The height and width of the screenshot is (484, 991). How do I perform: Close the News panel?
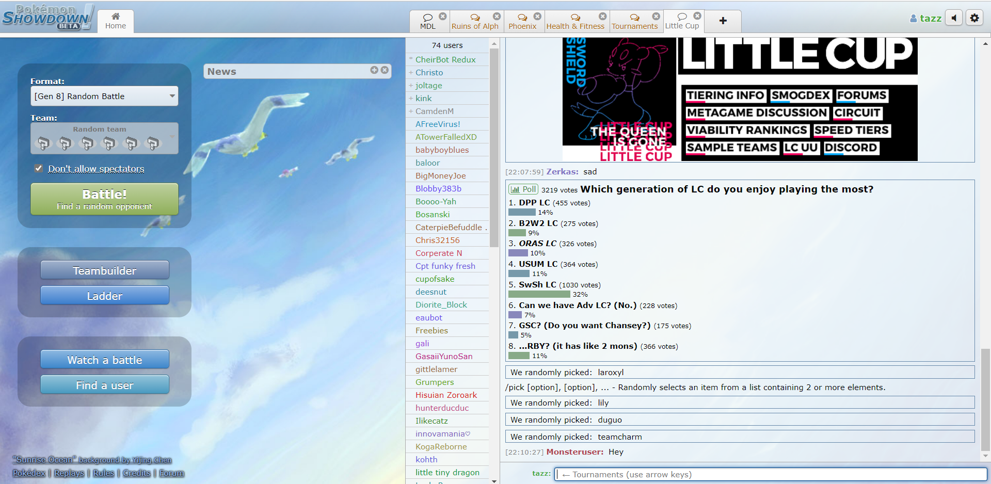pyautogui.click(x=385, y=70)
